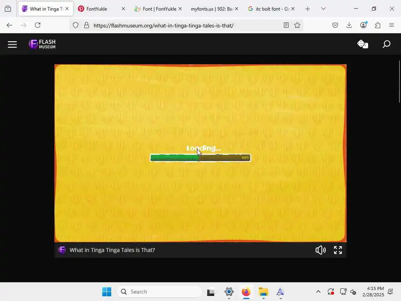The width and height of the screenshot is (401, 301).
Task: Open the sync status tray icon
Action: click(331, 292)
